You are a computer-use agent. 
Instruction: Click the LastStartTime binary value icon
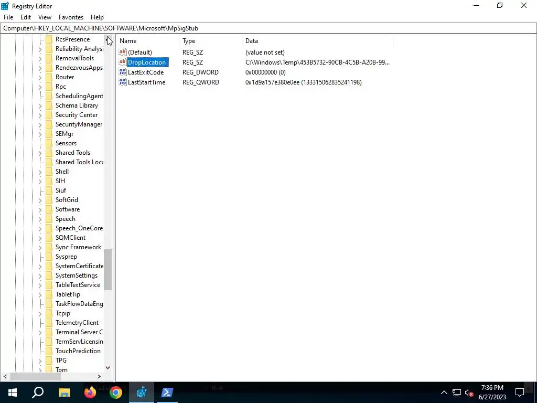point(123,82)
